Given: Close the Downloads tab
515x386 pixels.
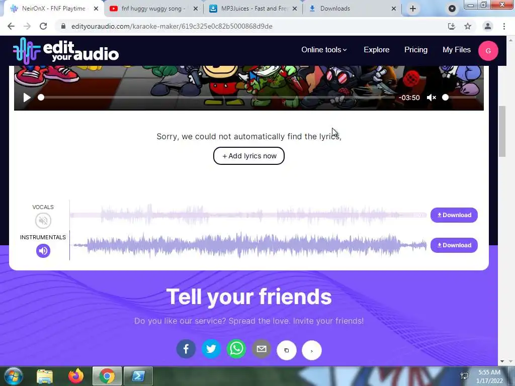Looking at the screenshot, I should (394, 9).
